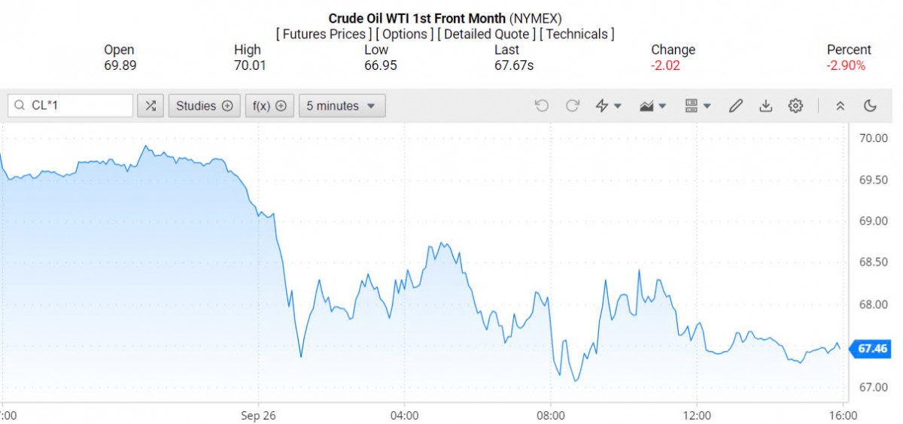Expand the lightning events dropdown
This screenshot has width=903, height=424.
click(x=608, y=106)
